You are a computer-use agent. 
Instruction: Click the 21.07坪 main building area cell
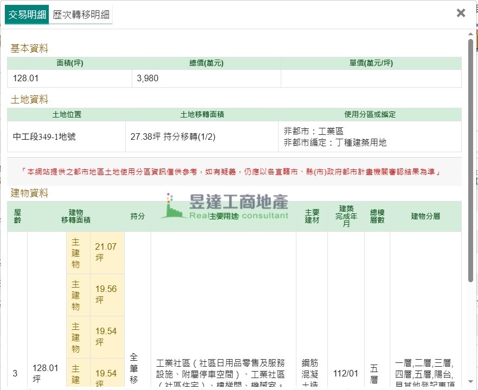pyautogui.click(x=106, y=252)
